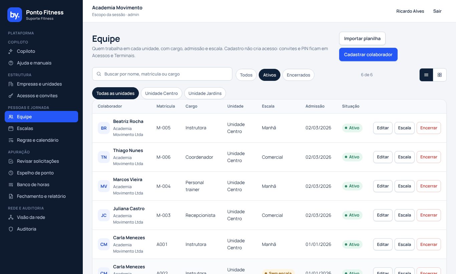Click the Admissão column header

point(315,106)
